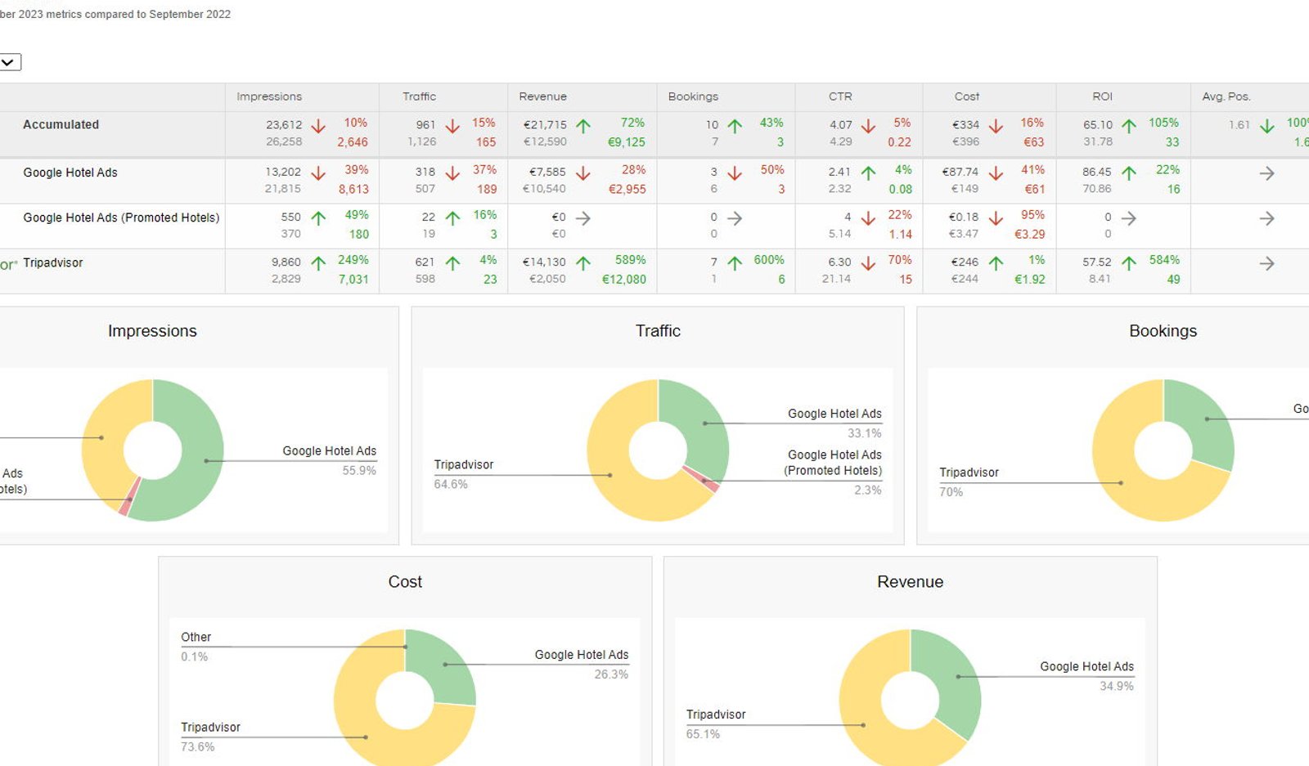Click the Avg. Pos. column header

point(1226,96)
